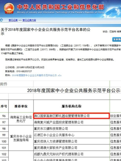121x161 pixels.
Task: Click the 重庆市中小企业发展指导局 cell
Action: [21, 138]
